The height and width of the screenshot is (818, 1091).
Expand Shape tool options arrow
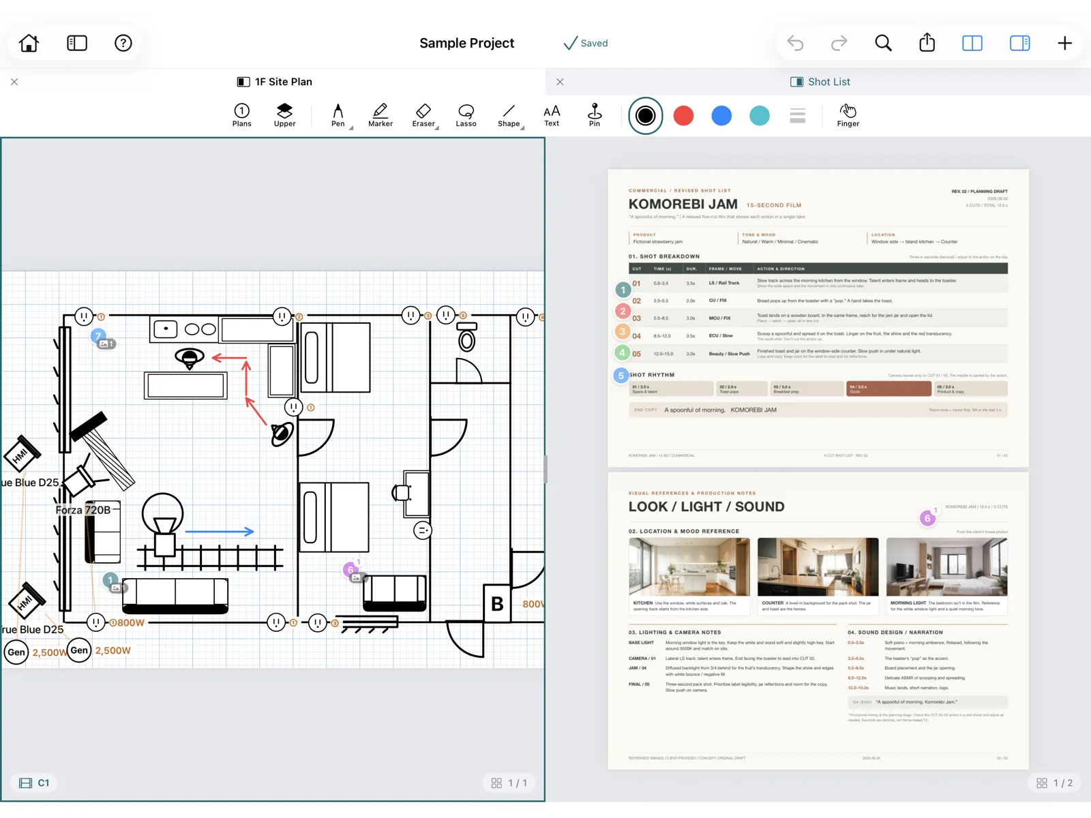522,127
